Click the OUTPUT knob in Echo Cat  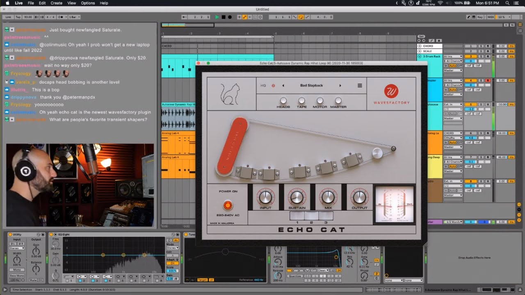(359, 197)
